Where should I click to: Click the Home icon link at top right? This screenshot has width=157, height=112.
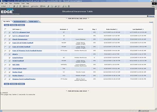[x=151, y=16]
